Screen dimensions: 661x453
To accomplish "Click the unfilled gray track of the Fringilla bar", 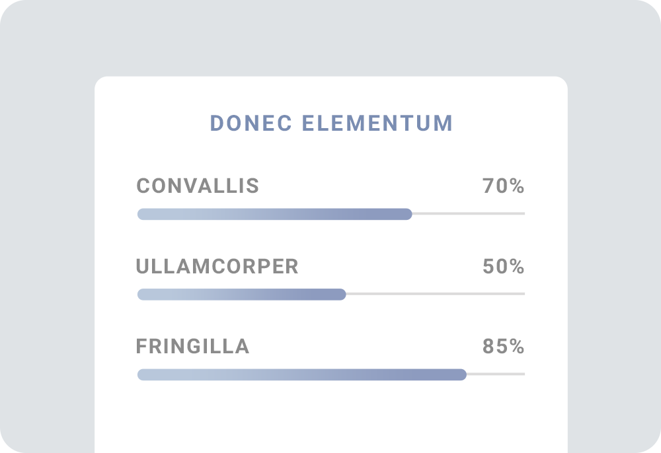I will coord(496,374).
